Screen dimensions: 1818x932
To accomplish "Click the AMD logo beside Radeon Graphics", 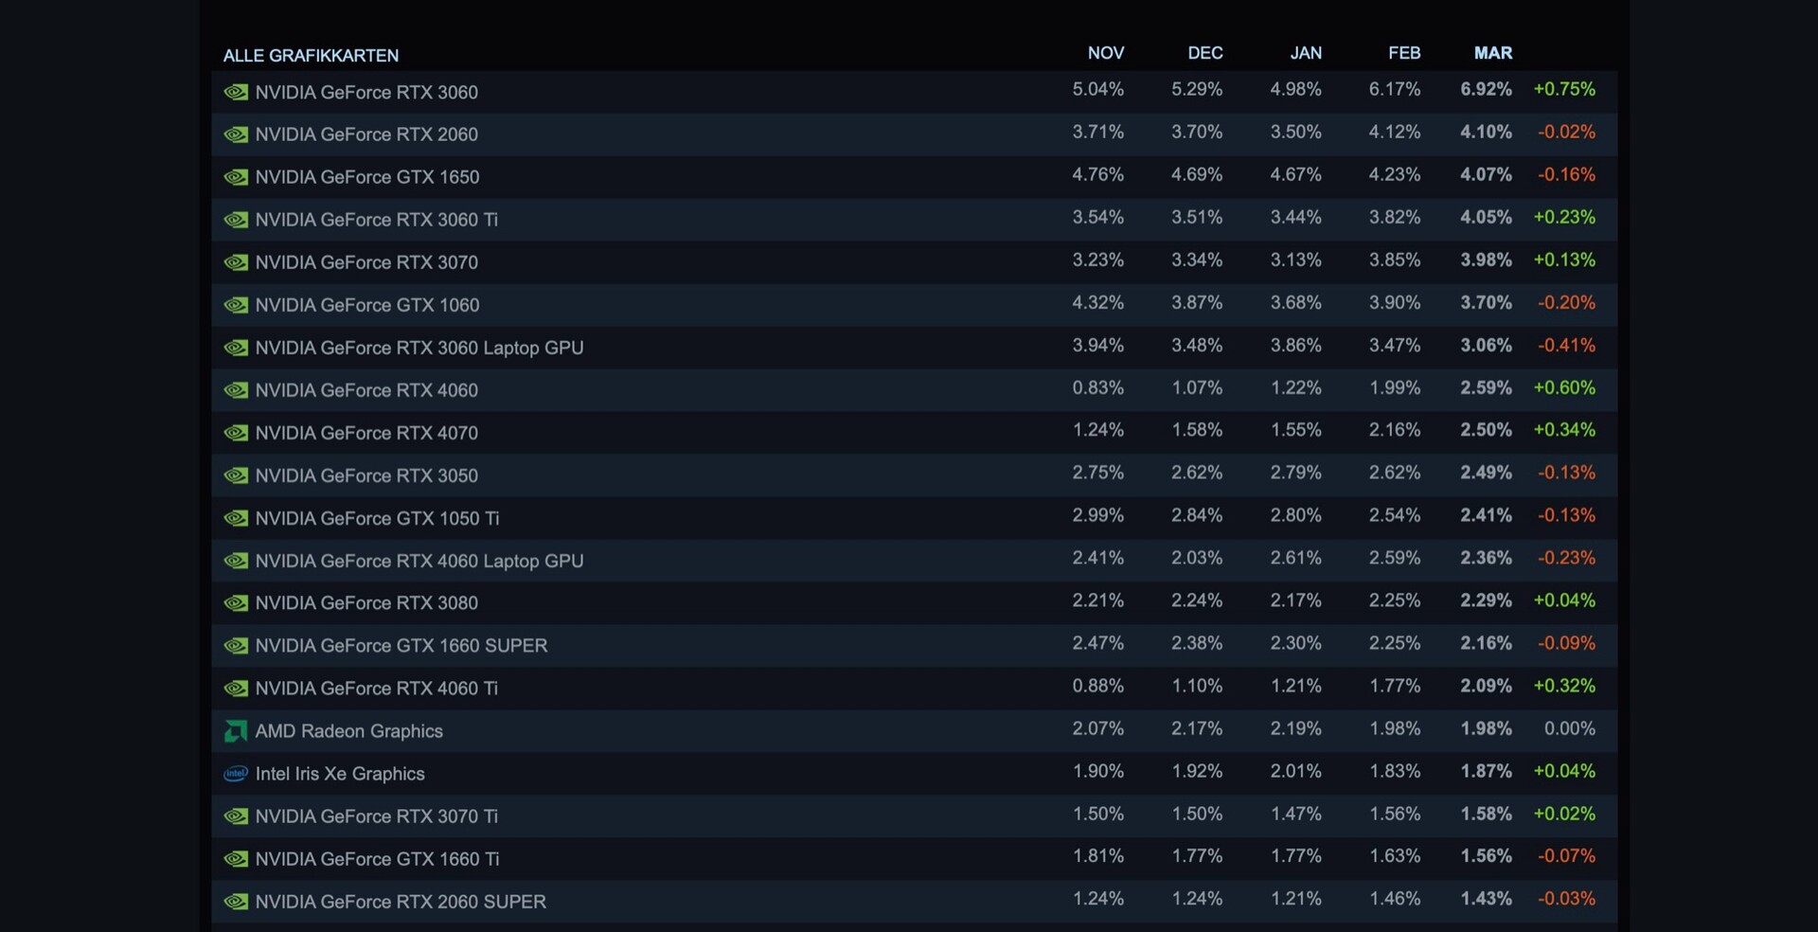I will (235, 731).
